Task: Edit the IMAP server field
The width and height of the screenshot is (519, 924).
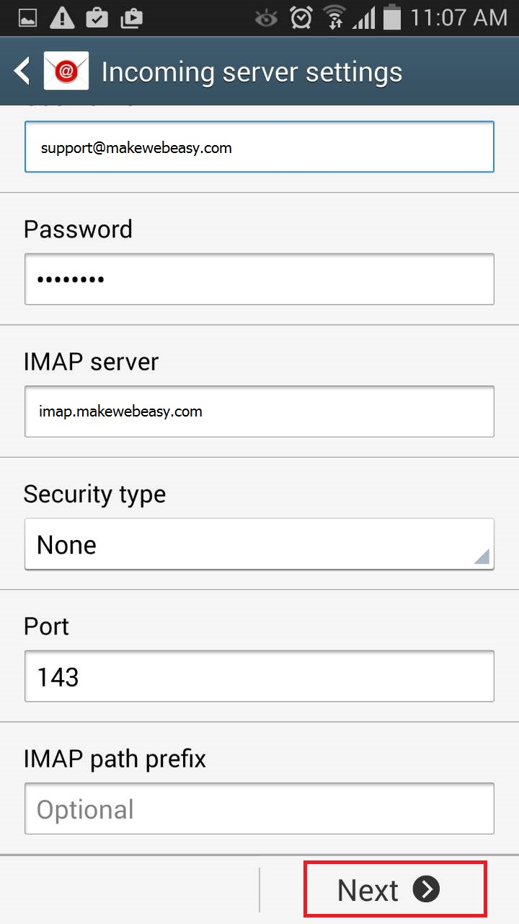Action: click(x=259, y=411)
